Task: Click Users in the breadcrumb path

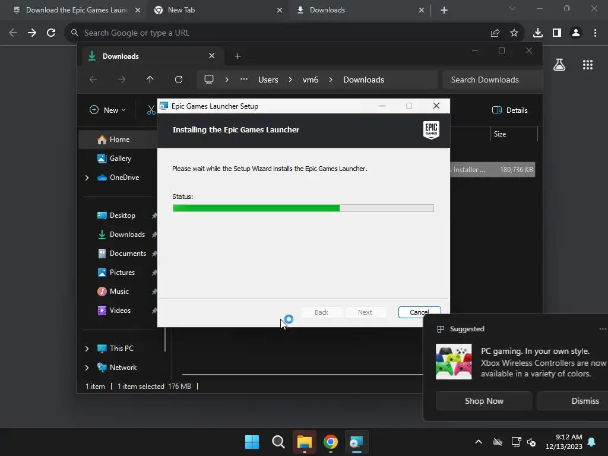Action: click(x=268, y=80)
